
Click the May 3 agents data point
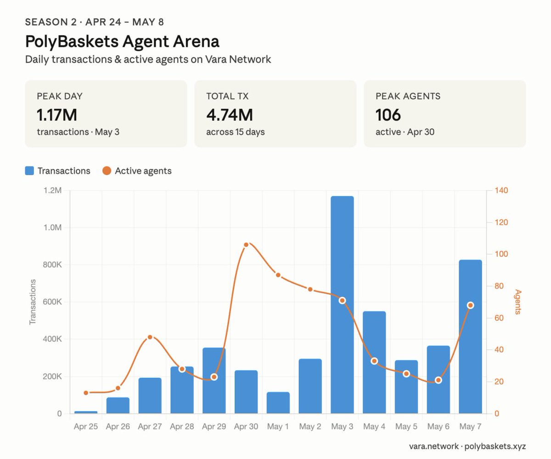coord(342,300)
